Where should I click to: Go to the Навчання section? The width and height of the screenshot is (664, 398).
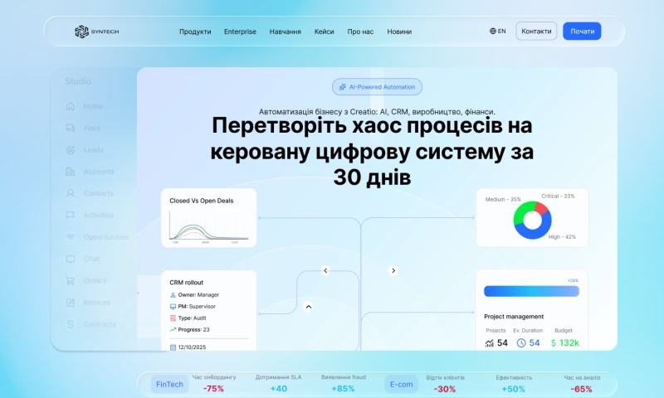pos(285,32)
